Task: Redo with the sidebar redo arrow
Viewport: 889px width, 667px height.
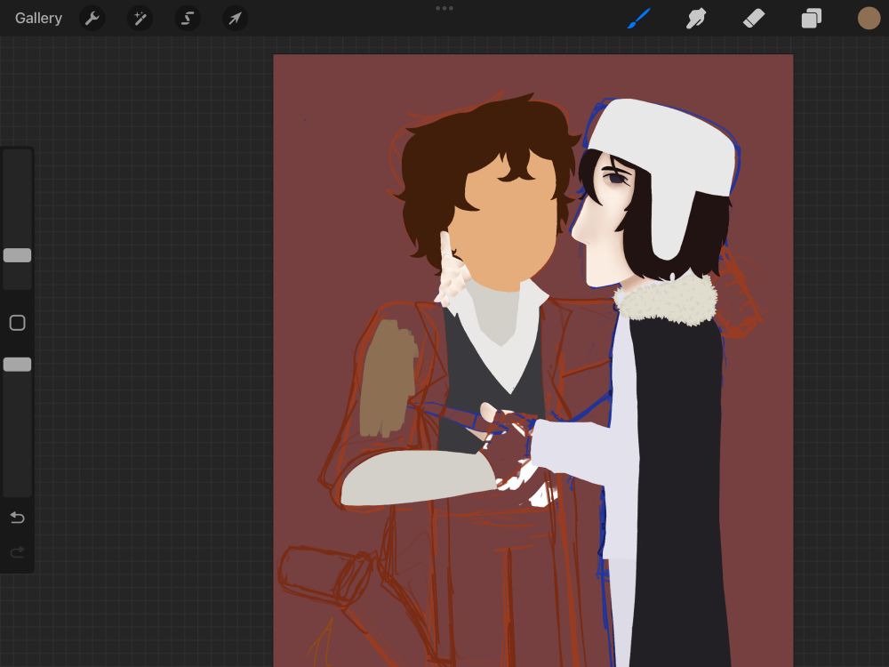Action: (17, 553)
